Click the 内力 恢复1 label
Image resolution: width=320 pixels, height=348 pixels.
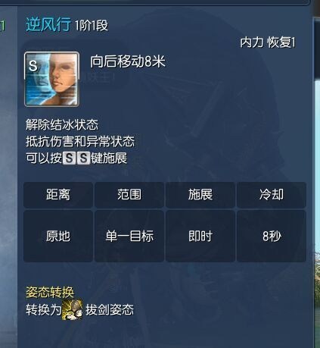[x=268, y=42]
